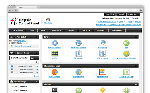Click the Feedback button
150x93 pixels.
121,14
